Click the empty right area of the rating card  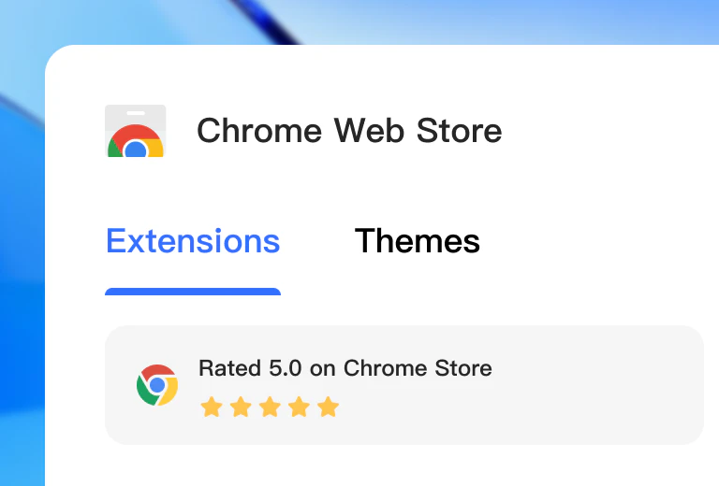pyautogui.click(x=599, y=385)
